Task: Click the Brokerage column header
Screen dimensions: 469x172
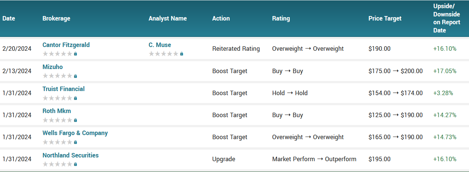Action: (56, 18)
